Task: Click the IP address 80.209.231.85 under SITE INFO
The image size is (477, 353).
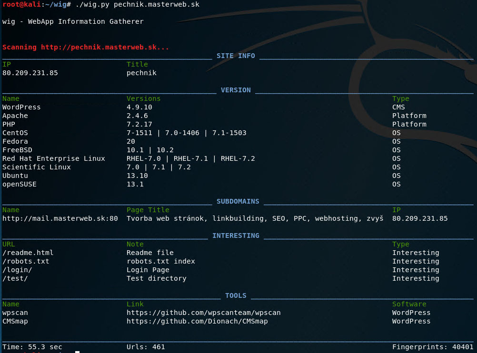Action: point(30,73)
